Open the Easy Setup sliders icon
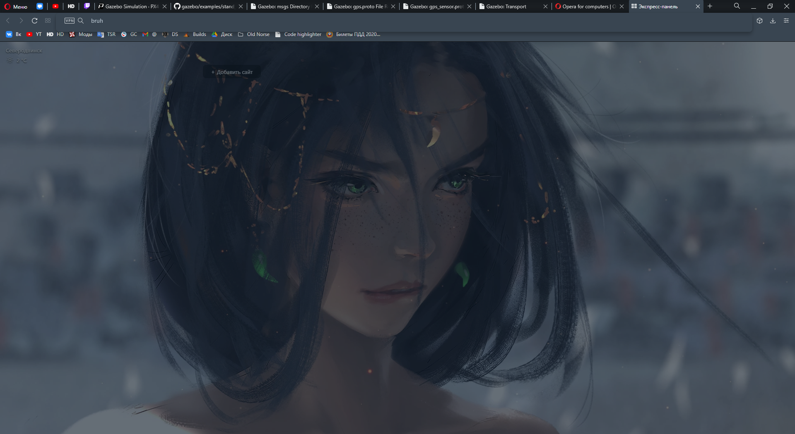Image resolution: width=795 pixels, height=434 pixels. (786, 21)
